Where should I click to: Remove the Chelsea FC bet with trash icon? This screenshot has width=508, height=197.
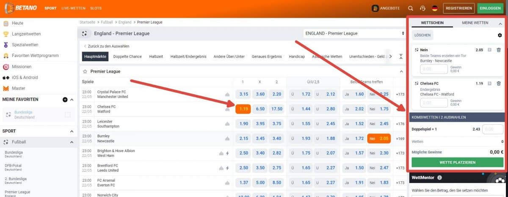498,83
